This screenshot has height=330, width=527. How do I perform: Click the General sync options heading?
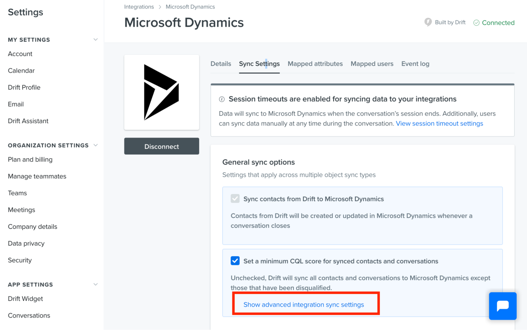click(258, 162)
